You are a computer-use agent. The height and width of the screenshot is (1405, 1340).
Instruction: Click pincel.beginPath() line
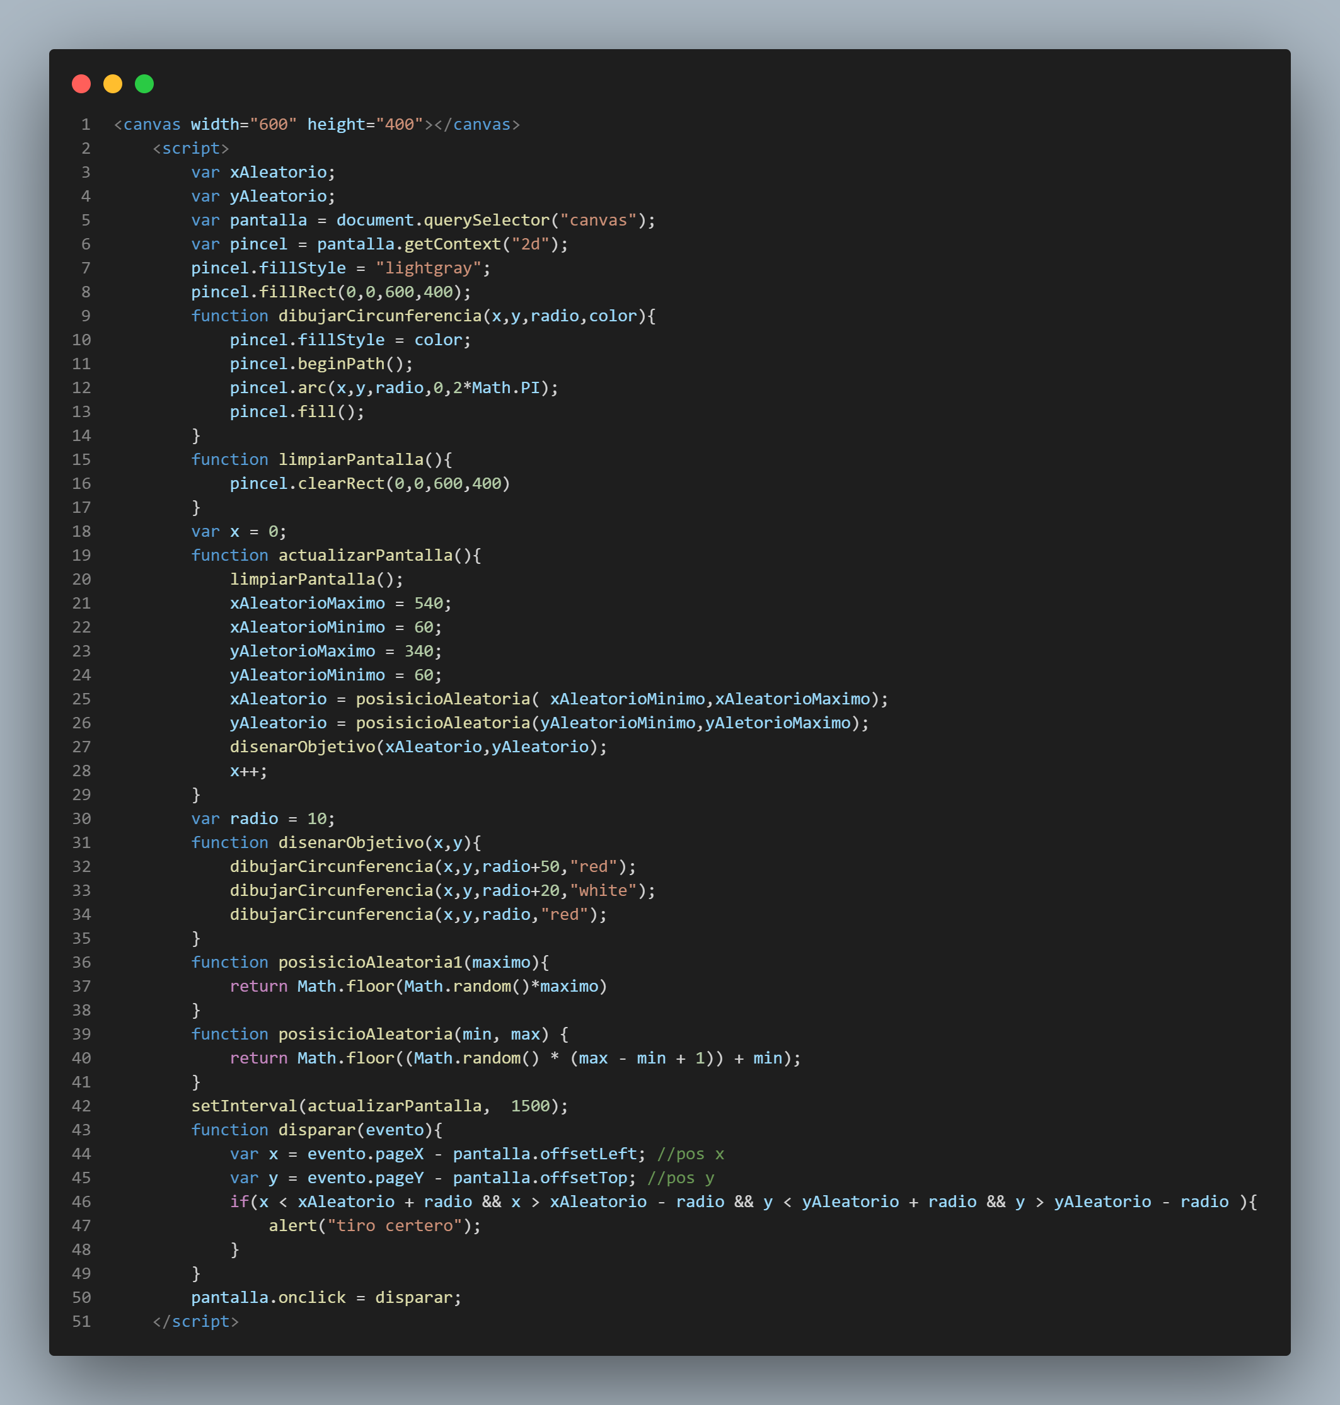[321, 364]
